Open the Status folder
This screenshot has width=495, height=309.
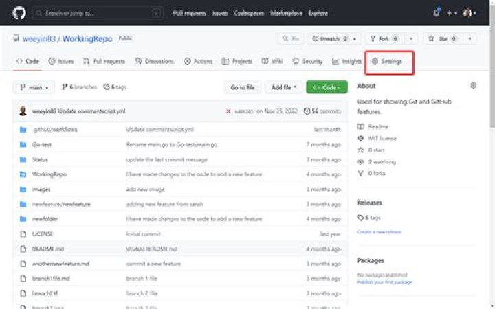(x=40, y=159)
